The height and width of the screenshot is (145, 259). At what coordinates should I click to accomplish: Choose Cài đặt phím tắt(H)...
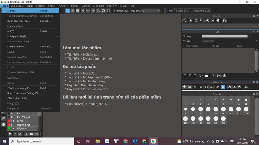(30, 98)
